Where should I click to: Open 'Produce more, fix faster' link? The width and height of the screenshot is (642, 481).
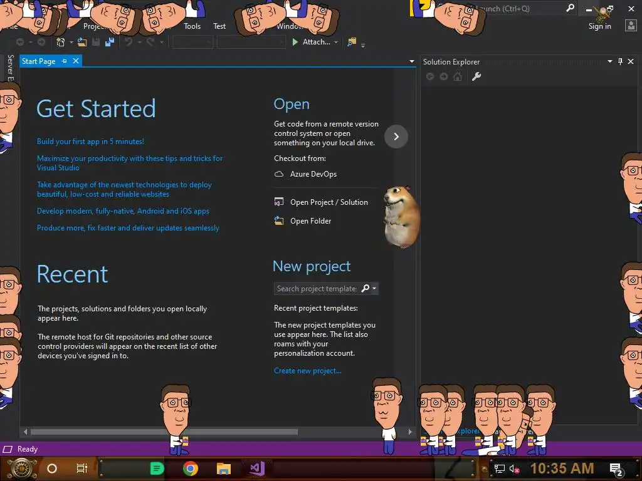[x=128, y=228]
